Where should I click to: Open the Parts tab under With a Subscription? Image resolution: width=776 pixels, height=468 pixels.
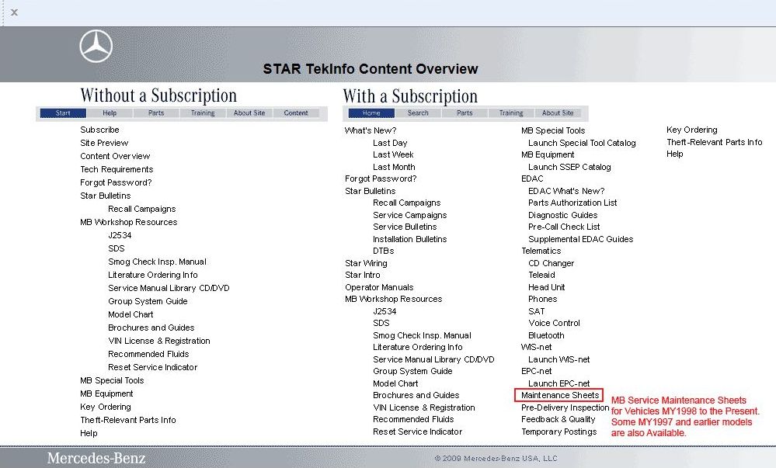465,113
